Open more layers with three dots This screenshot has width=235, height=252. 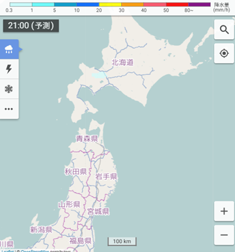pos(9,109)
